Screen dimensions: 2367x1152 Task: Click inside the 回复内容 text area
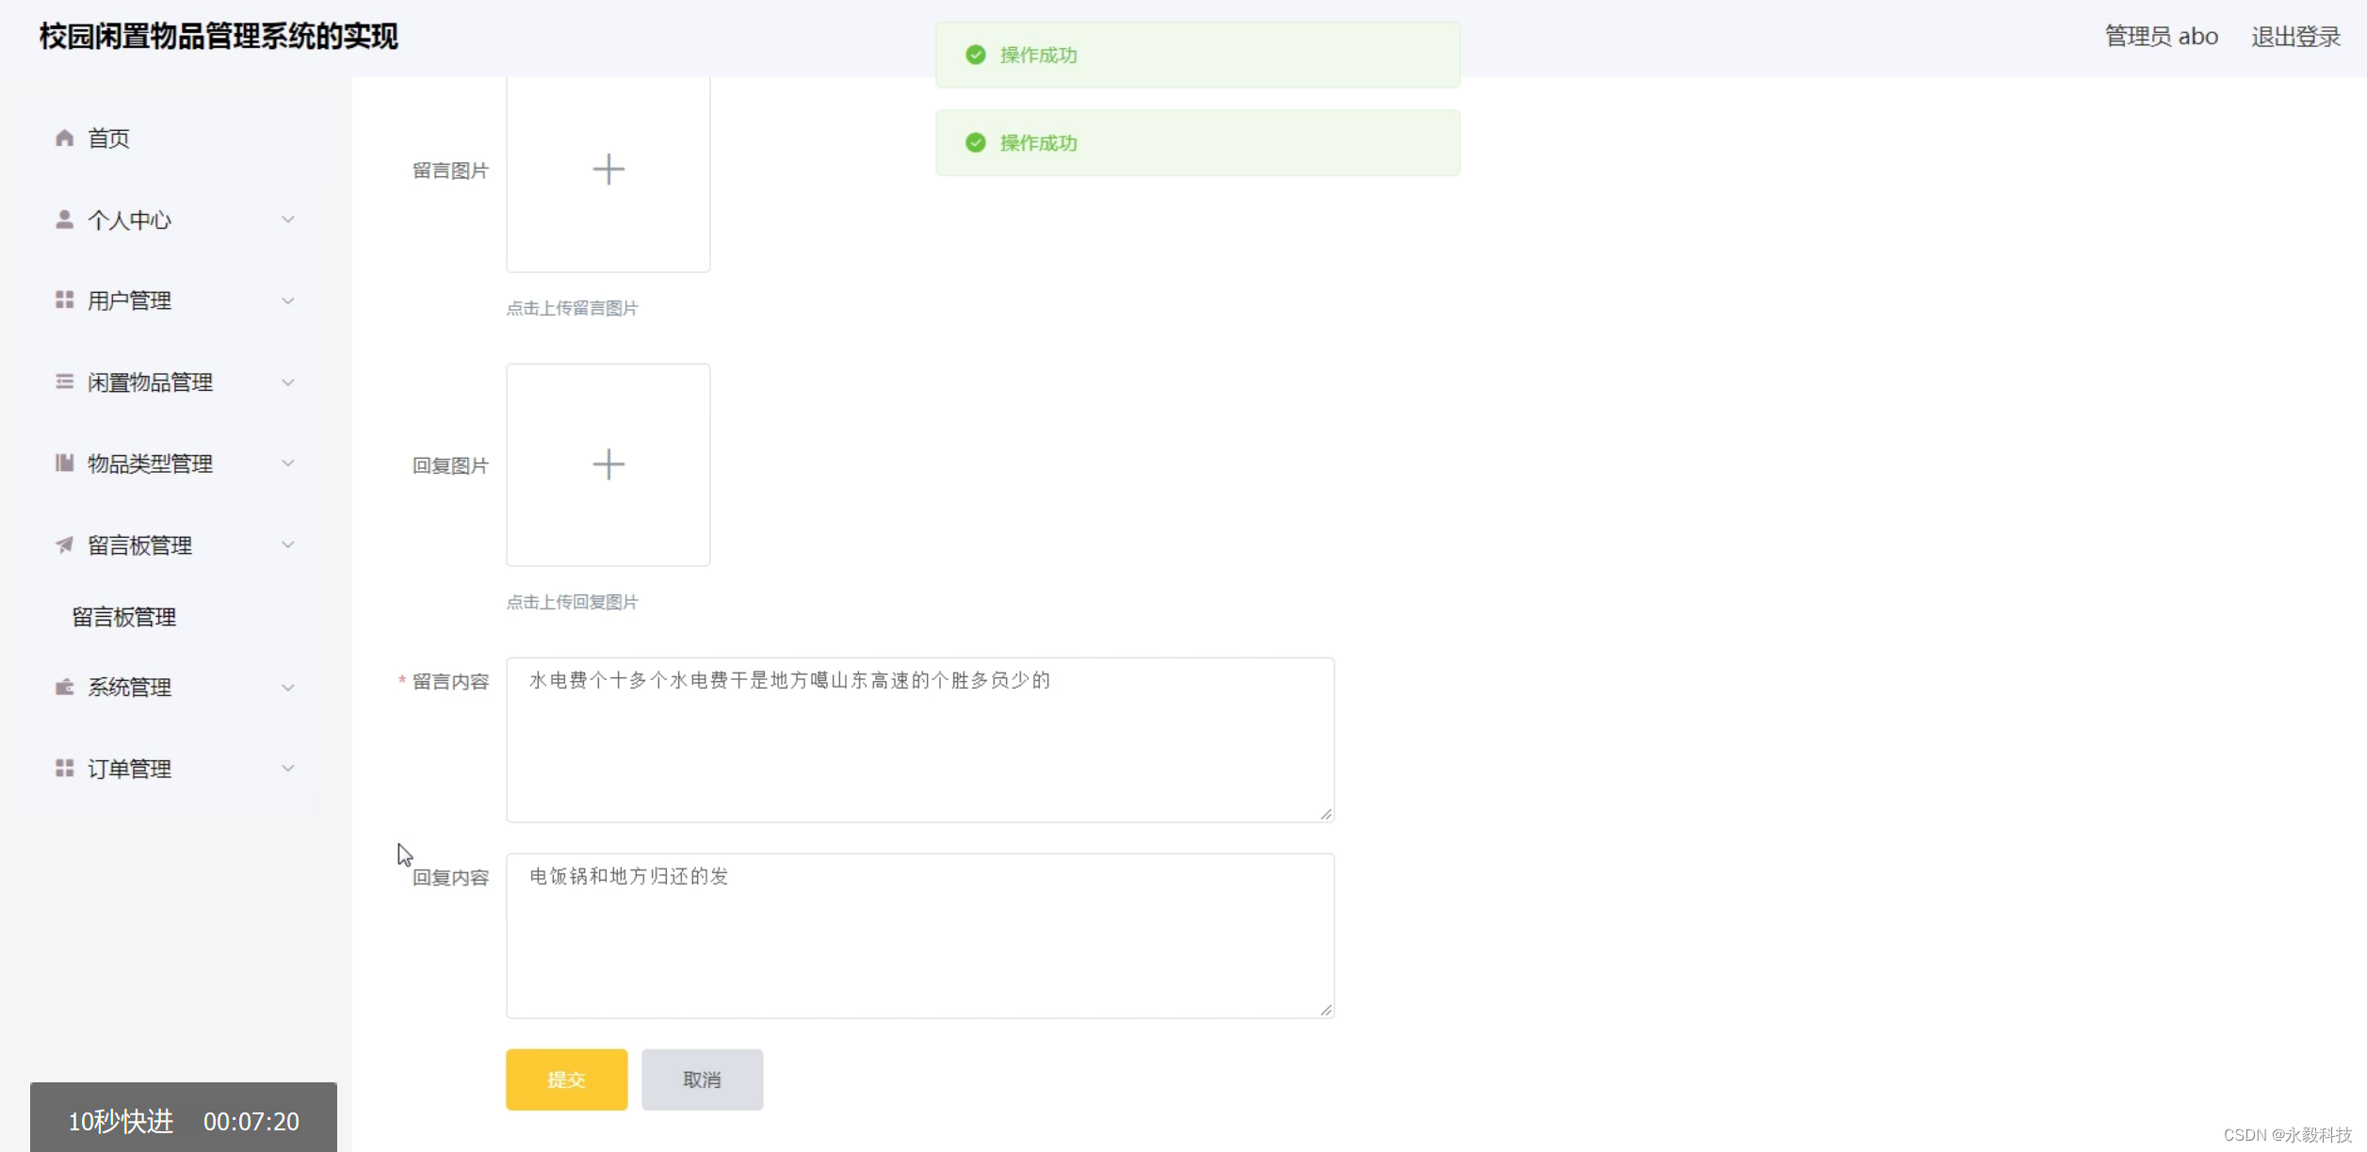919,942
